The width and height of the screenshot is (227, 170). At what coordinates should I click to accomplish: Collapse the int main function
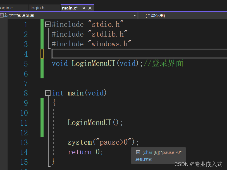pyautogui.click(x=48, y=93)
